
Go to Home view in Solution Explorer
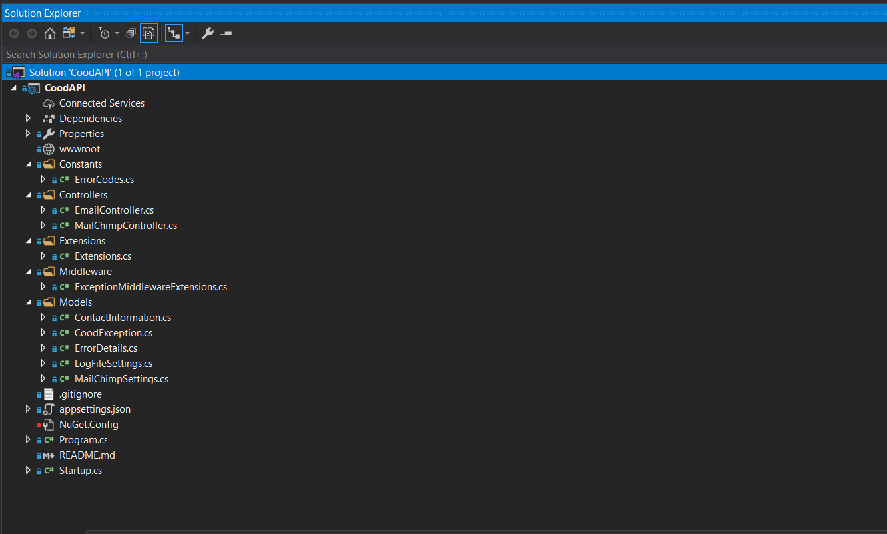(x=50, y=33)
